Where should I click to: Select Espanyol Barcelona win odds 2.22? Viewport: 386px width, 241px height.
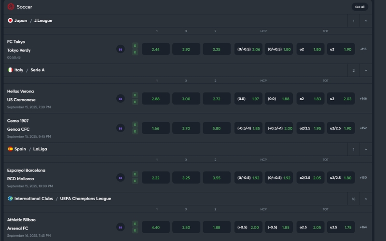coord(155,177)
